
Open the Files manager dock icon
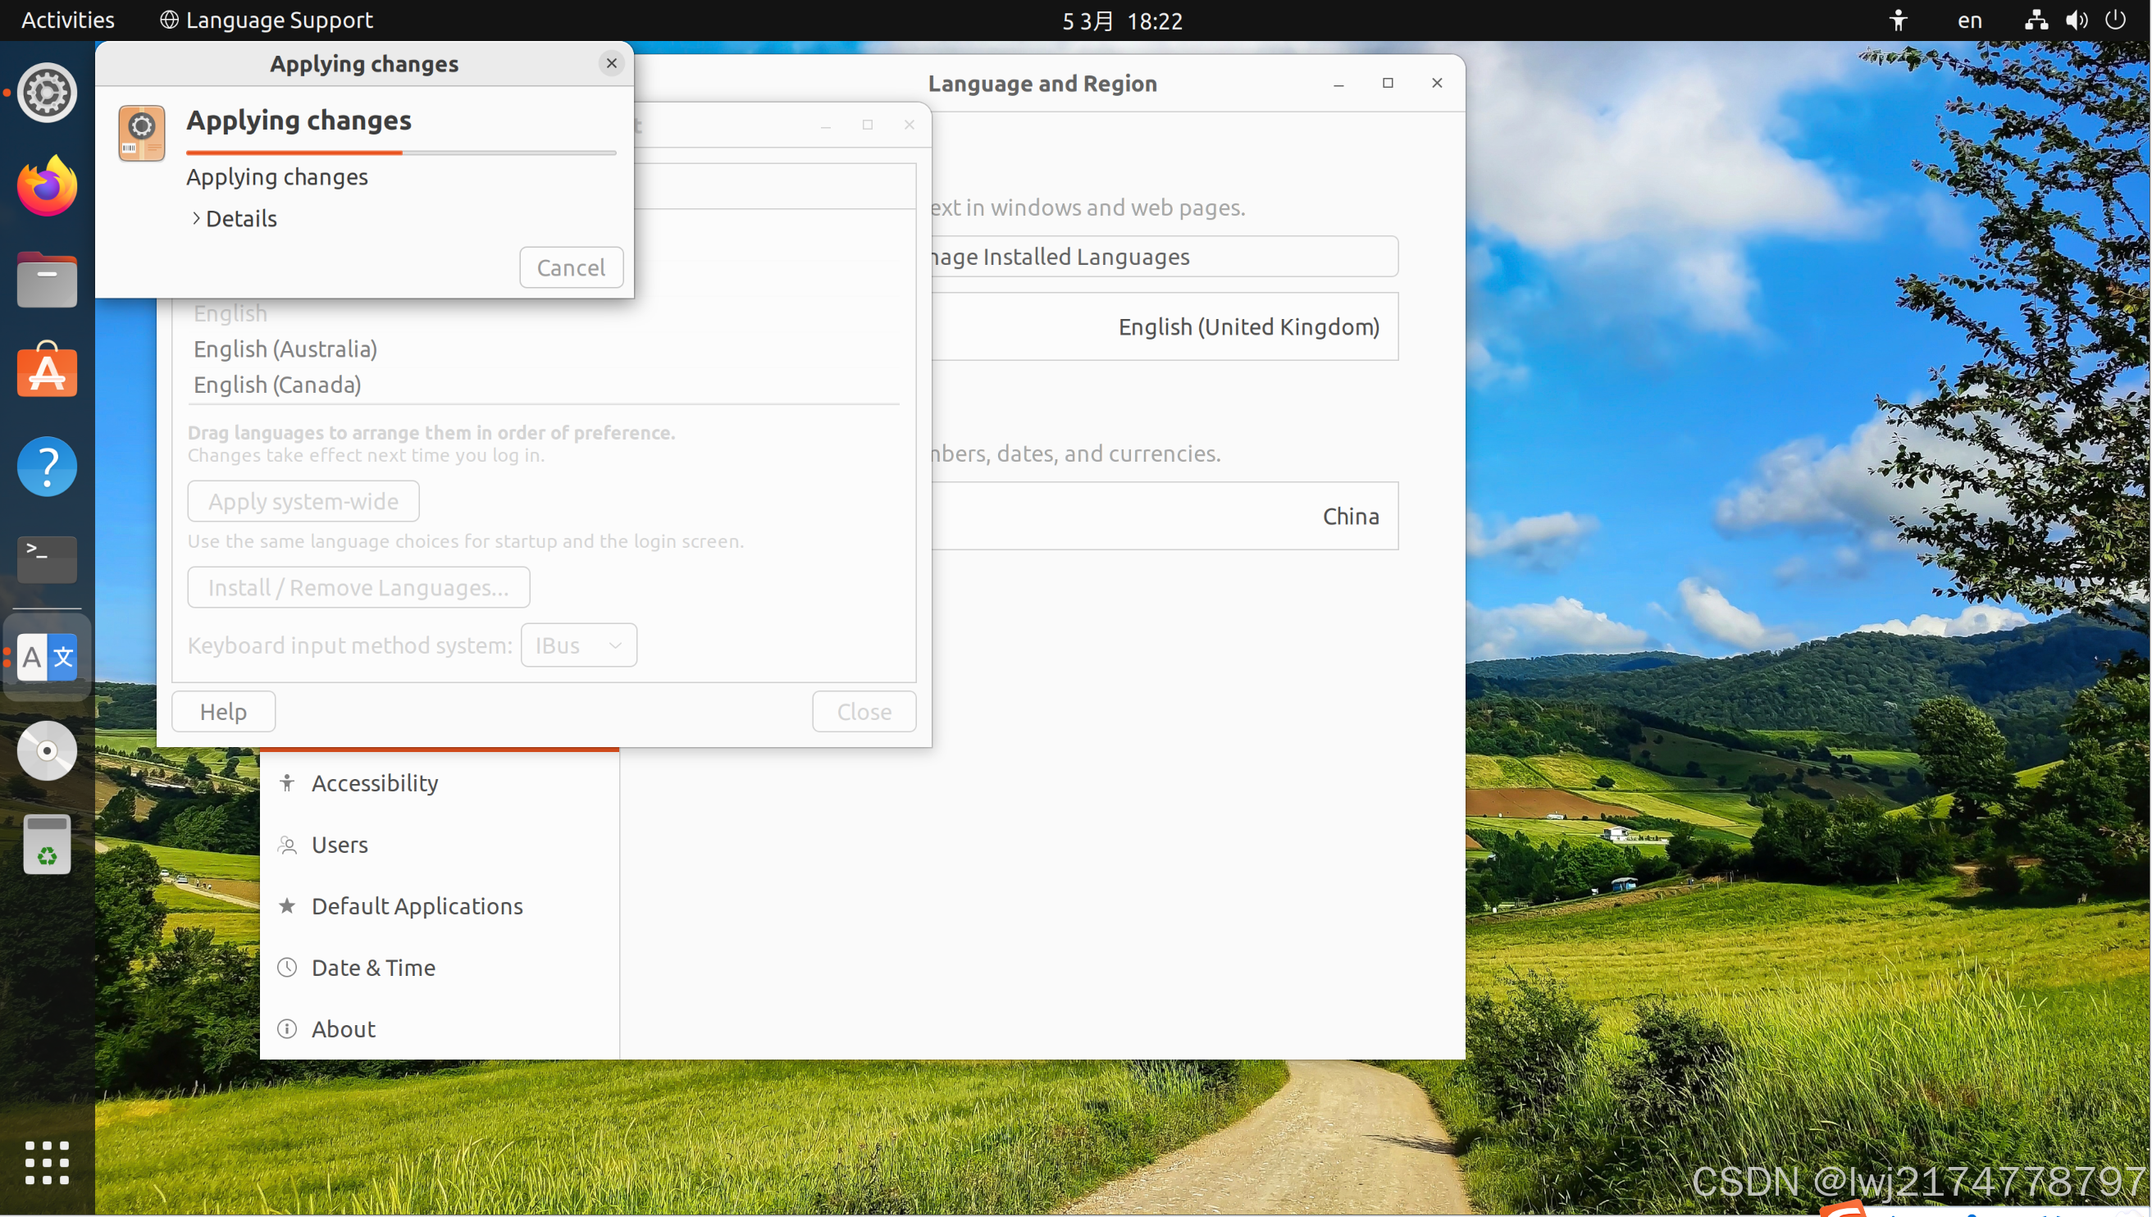[47, 280]
